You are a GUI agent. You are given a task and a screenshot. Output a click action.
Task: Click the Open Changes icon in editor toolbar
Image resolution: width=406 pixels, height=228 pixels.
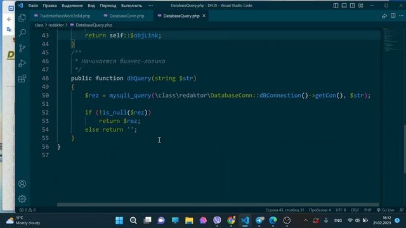[384, 16]
